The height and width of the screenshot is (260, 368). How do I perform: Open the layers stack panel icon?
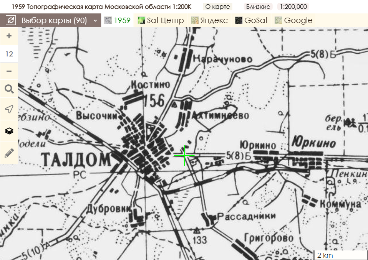(8, 130)
